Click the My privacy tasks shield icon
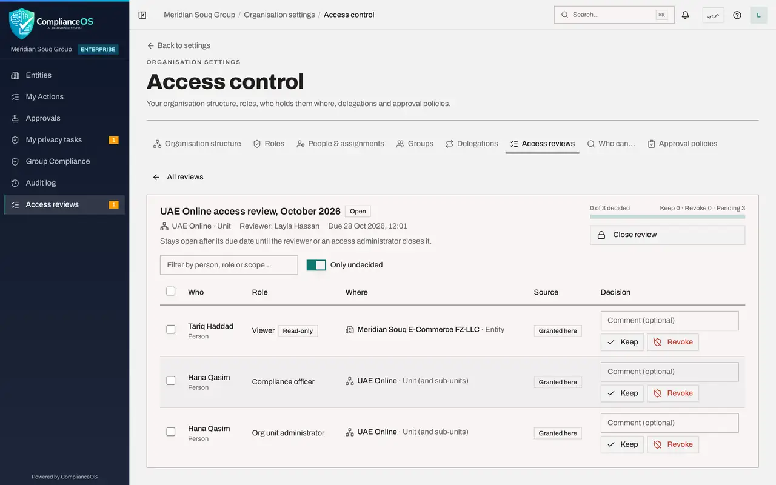The height and width of the screenshot is (485, 776). [x=15, y=140]
